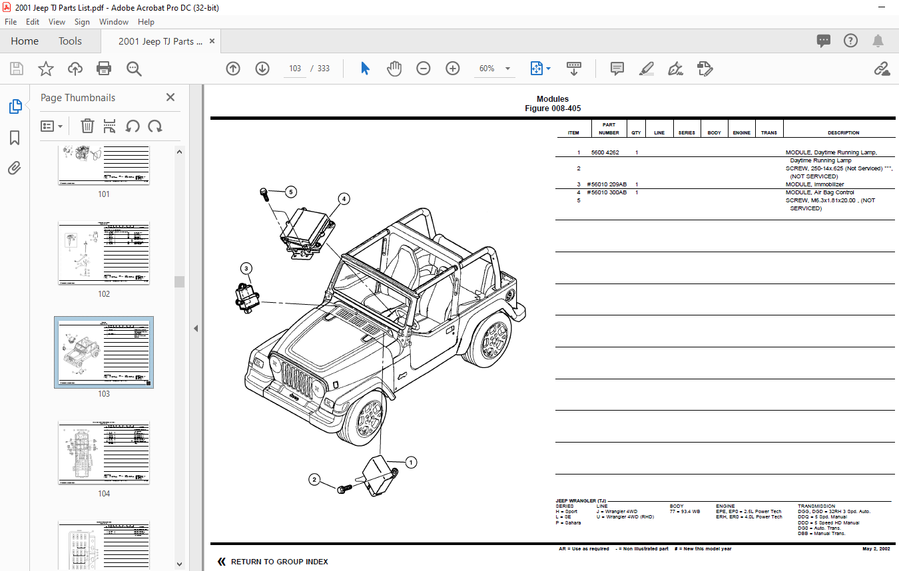The height and width of the screenshot is (571, 899).
Task: Click 'MODULE, Air Bag Control' text
Action: click(820, 192)
